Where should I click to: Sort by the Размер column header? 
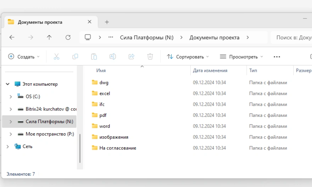coord(303,70)
